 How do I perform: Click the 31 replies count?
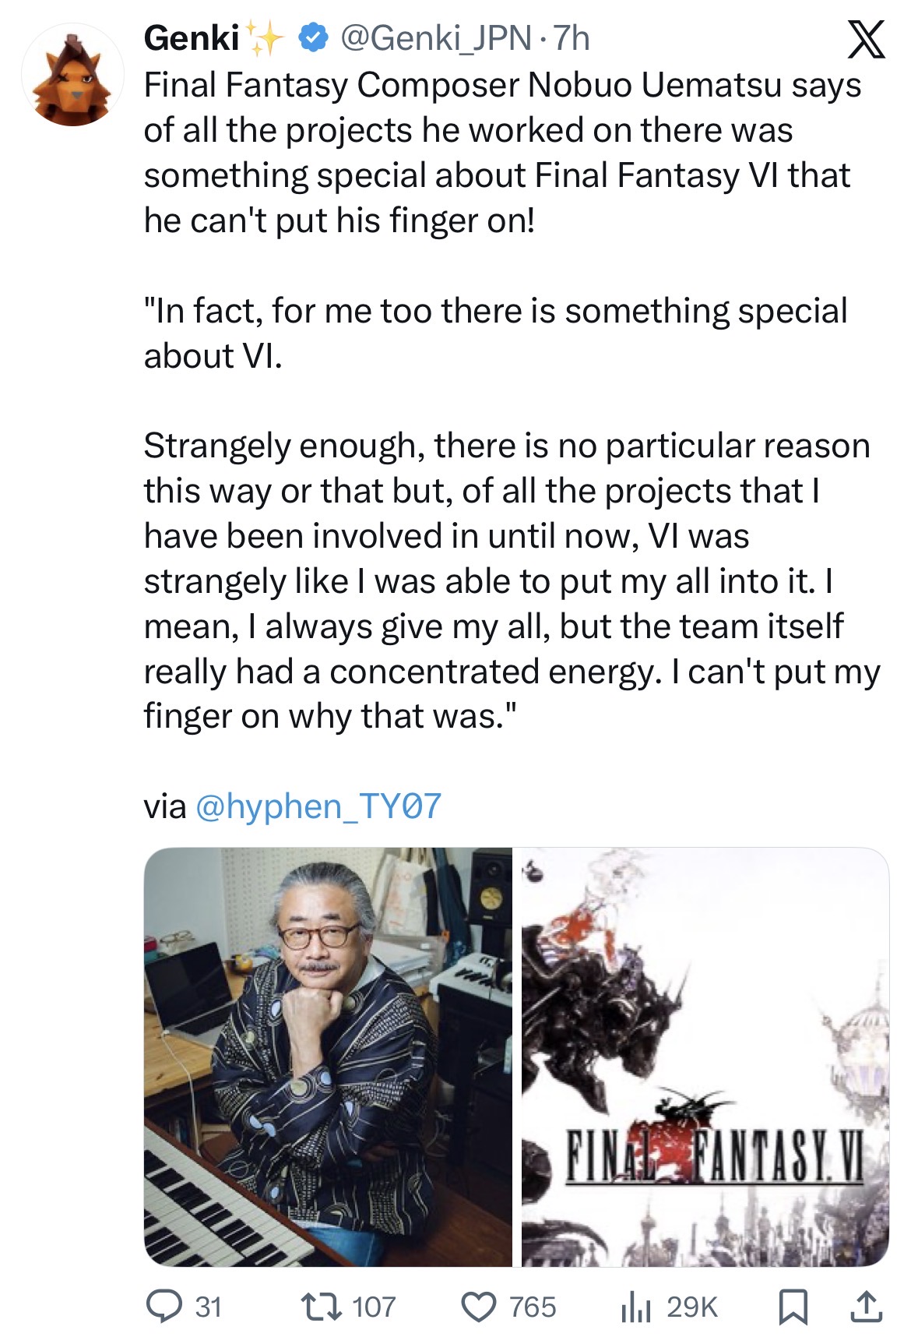point(209,1307)
